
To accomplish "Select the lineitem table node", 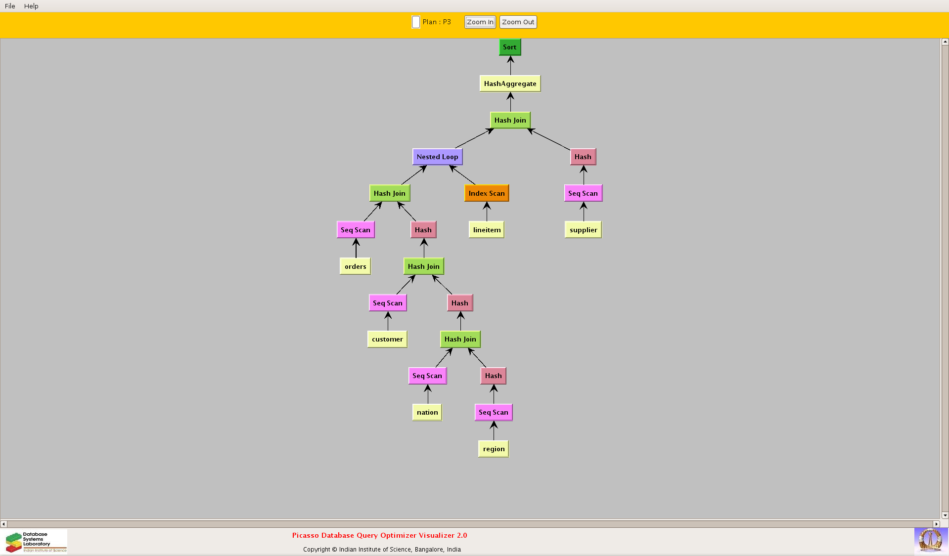I will point(486,230).
